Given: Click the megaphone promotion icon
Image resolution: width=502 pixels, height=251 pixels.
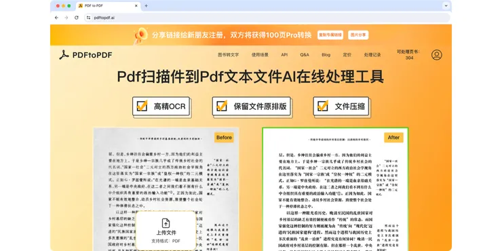Looking at the screenshot, I should coord(140,35).
